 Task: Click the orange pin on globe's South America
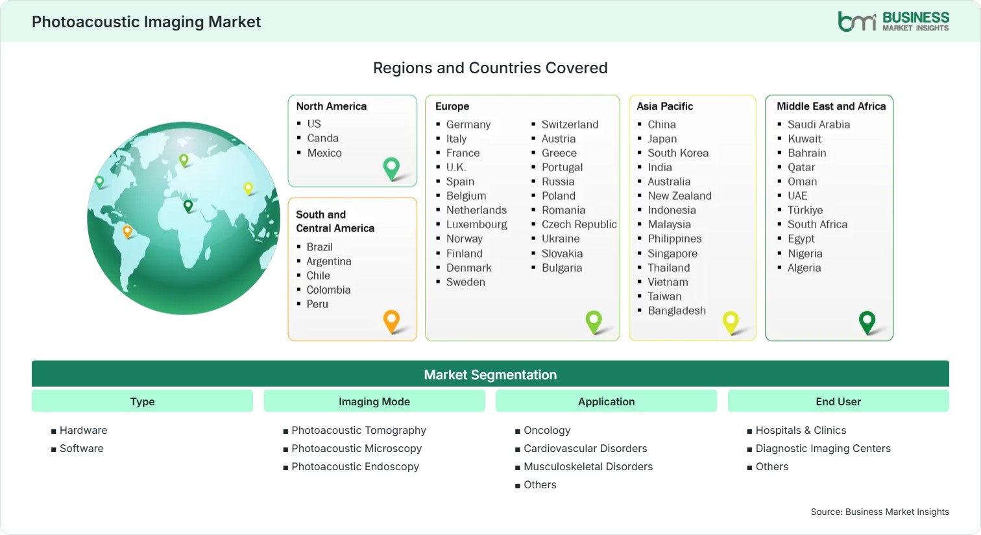(x=127, y=231)
